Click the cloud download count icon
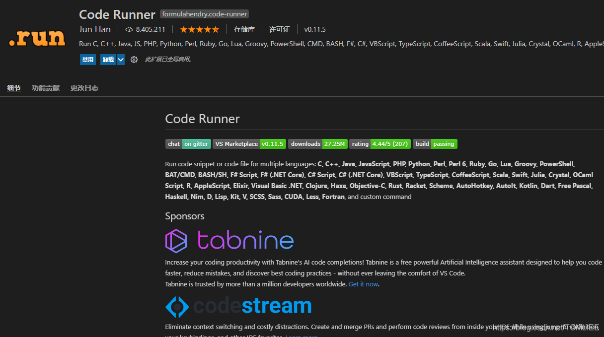 click(x=129, y=29)
